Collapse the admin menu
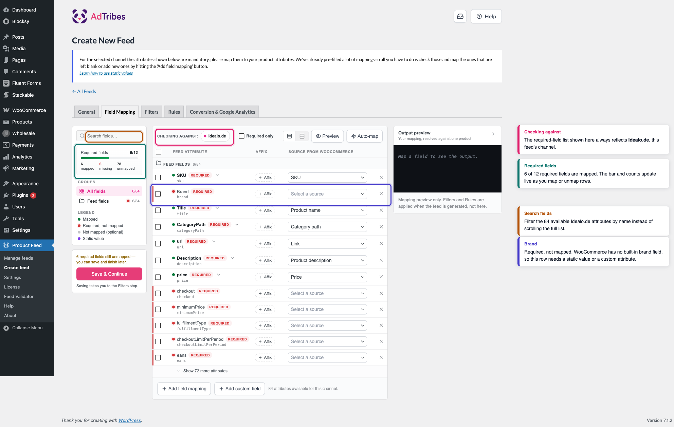Screen dimensions: 674x427 (27, 328)
